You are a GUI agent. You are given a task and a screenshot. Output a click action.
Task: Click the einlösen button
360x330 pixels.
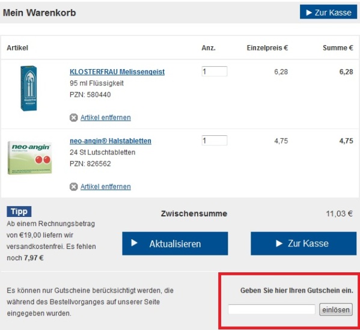tap(336, 310)
